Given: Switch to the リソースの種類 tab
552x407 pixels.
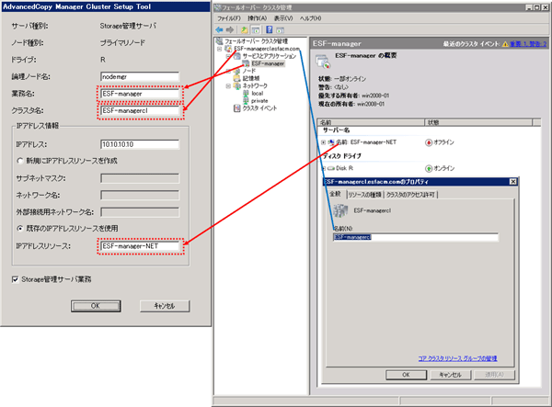Looking at the screenshot, I should click(364, 195).
